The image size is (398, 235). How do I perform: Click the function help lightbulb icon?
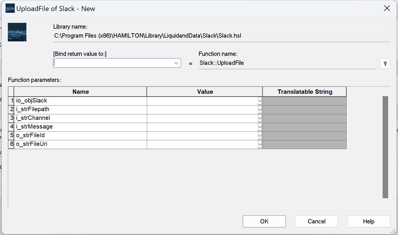tap(385, 64)
